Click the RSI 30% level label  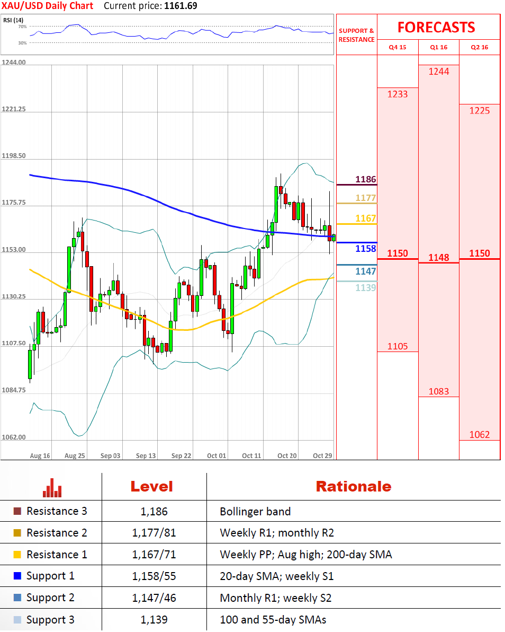click(23, 43)
